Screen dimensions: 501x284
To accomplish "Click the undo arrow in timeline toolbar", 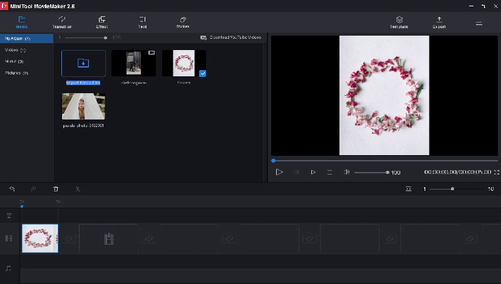I will (12, 189).
